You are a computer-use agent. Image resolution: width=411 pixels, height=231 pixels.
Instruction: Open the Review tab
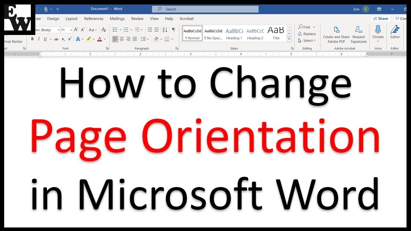(137, 19)
